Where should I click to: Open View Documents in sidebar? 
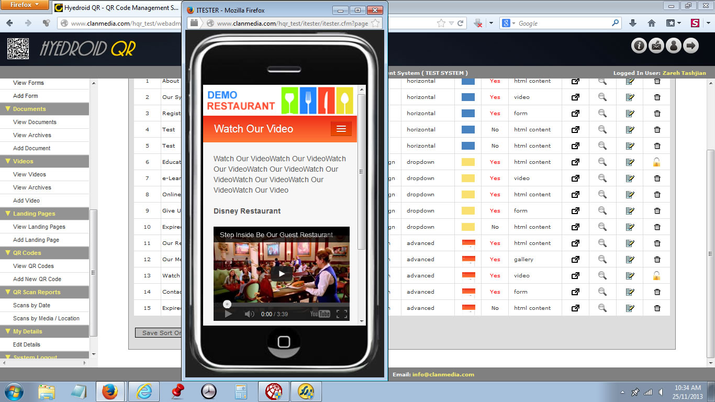[35, 122]
